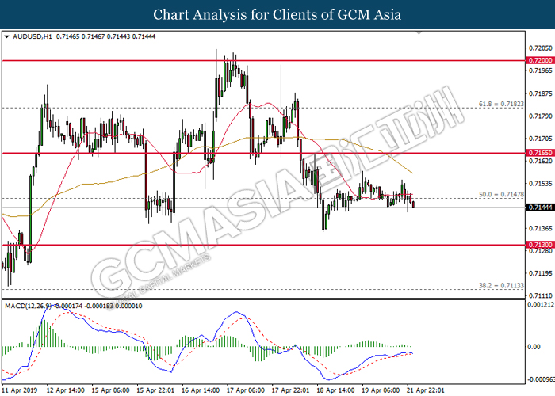The width and height of the screenshot is (555, 396).
Task: Click the 0.72000 resistance price label
Action: point(541,60)
